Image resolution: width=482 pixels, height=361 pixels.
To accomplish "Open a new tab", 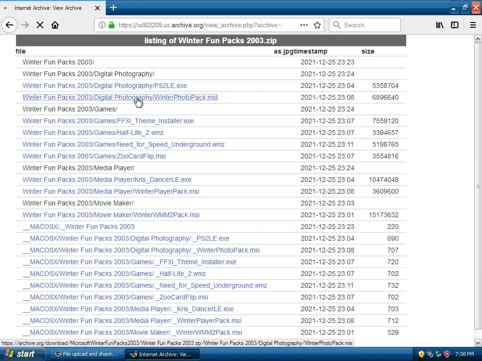I will (x=113, y=8).
